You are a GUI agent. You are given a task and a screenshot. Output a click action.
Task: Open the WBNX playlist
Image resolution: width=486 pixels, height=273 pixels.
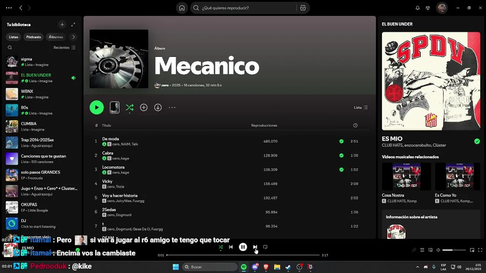point(41,94)
